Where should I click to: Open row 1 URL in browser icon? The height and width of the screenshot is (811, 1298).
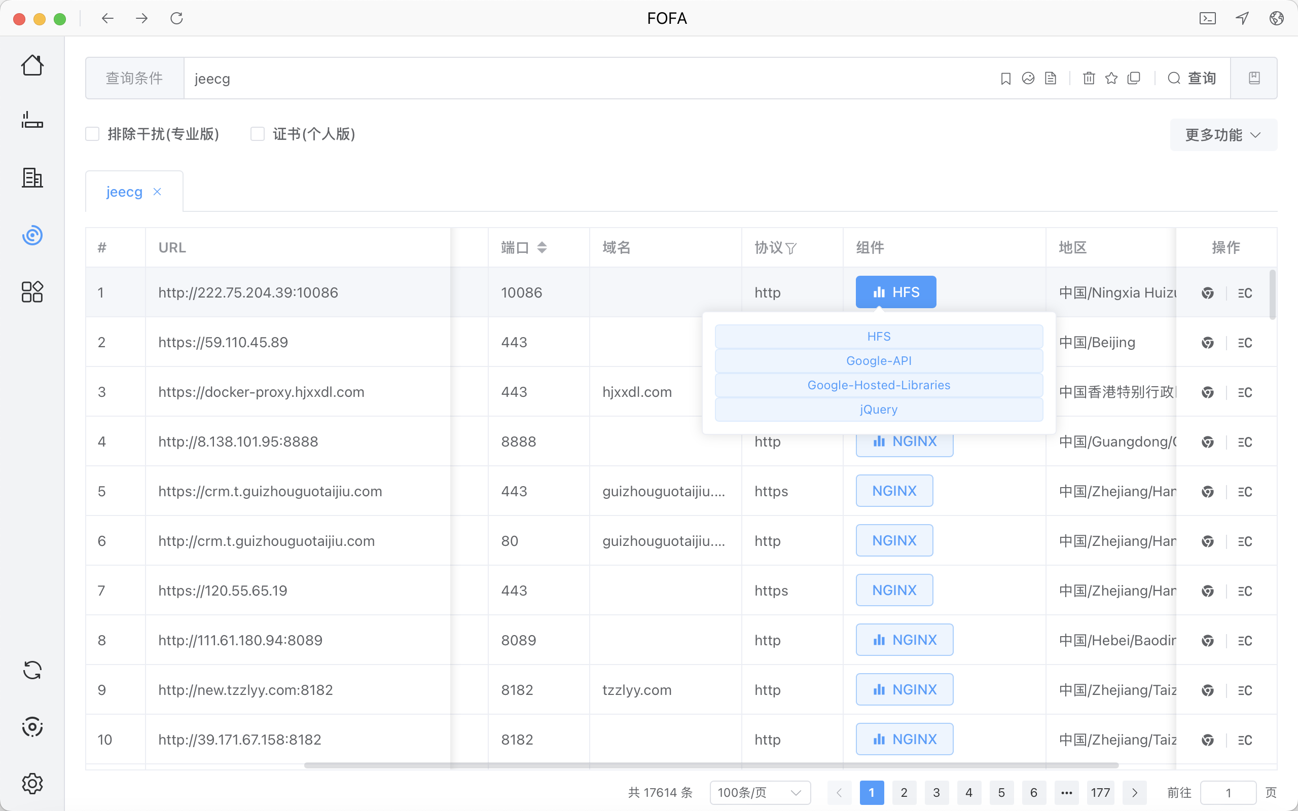pos(1207,293)
